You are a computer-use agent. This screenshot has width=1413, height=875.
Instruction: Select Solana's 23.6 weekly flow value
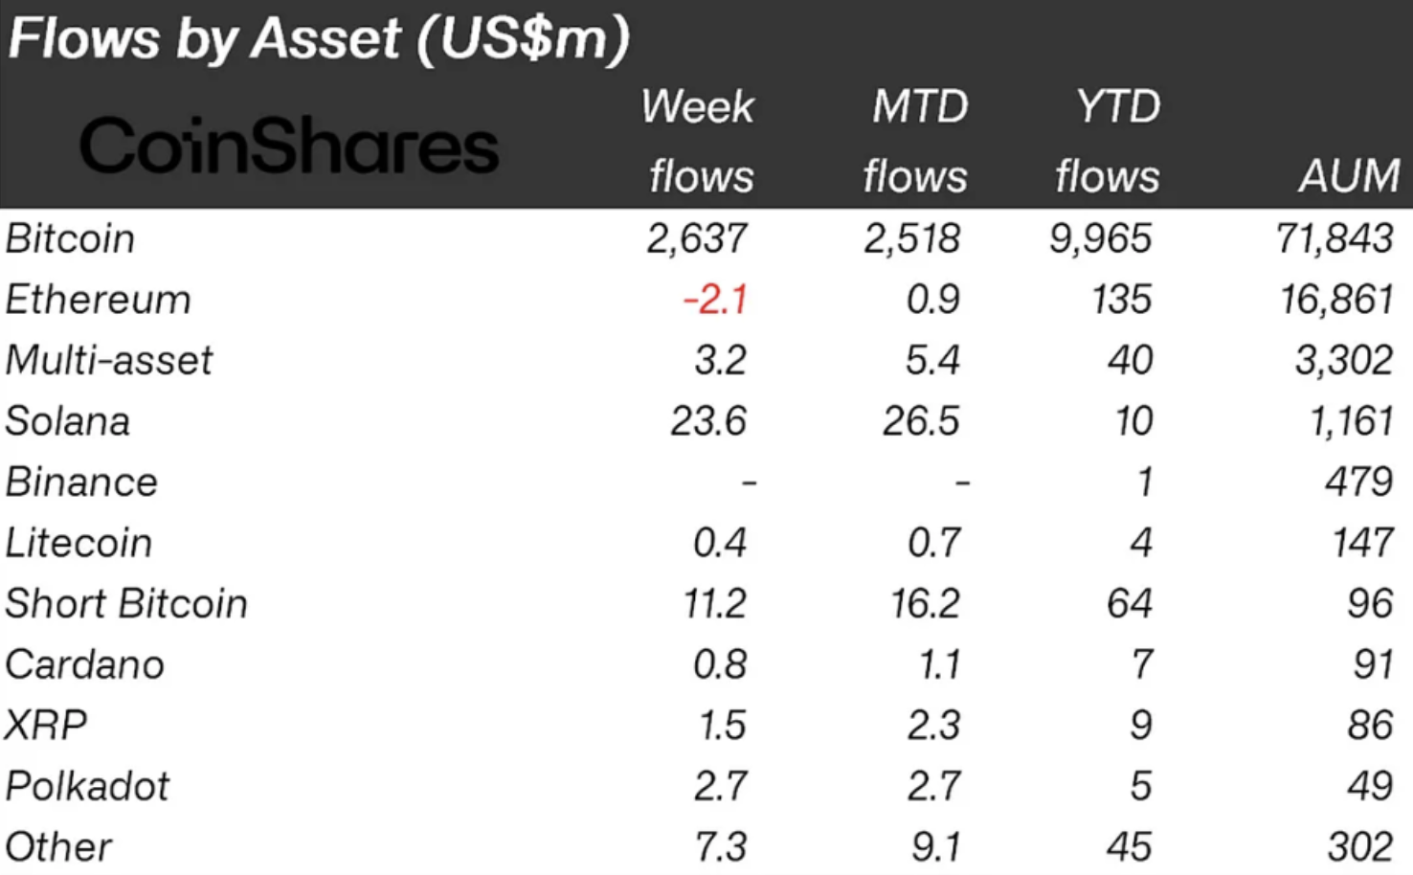(708, 421)
